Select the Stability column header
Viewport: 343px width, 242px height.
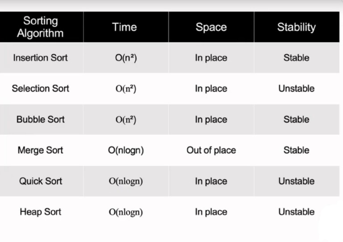click(x=296, y=27)
